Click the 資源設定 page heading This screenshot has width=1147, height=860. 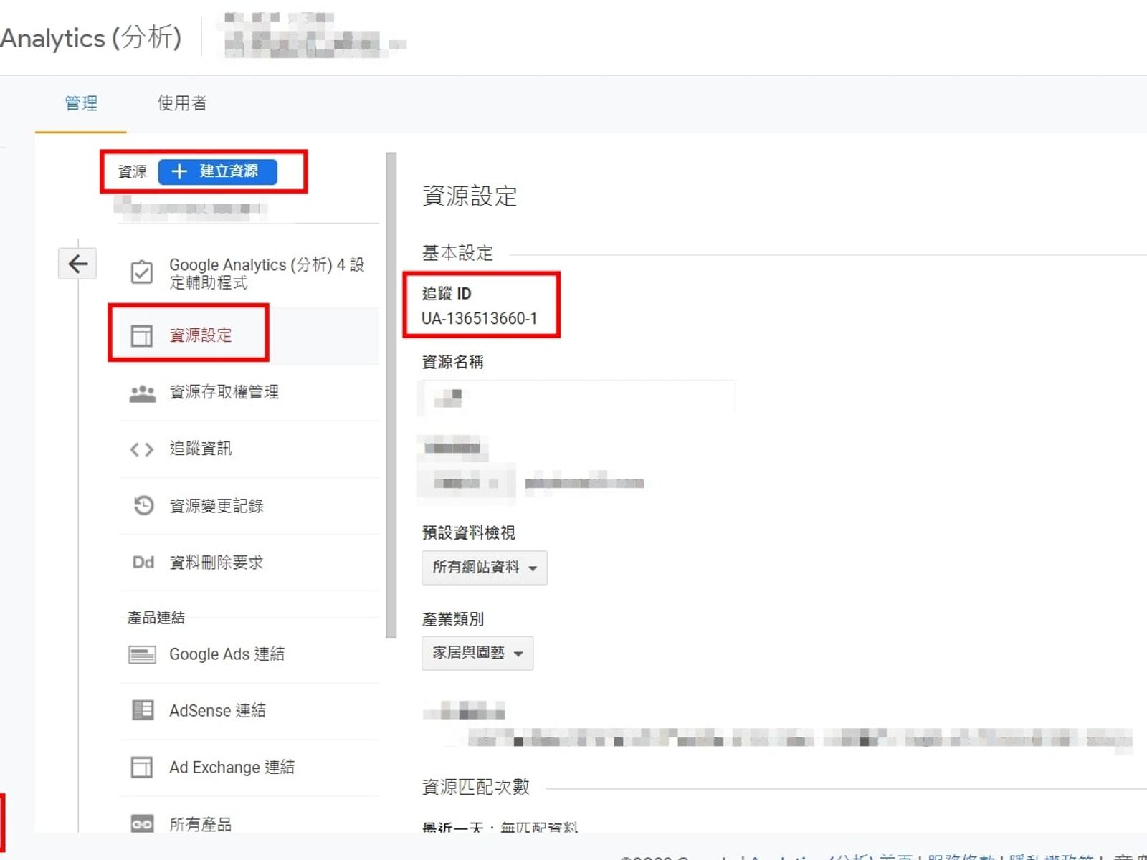pos(470,196)
